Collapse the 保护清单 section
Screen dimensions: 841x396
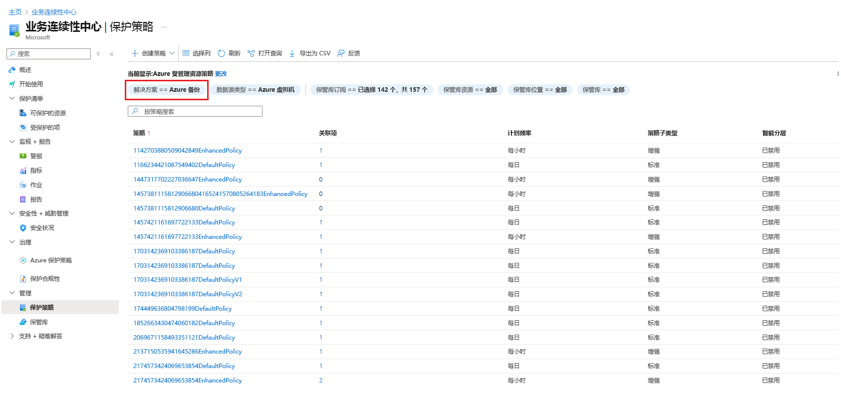tap(12, 99)
